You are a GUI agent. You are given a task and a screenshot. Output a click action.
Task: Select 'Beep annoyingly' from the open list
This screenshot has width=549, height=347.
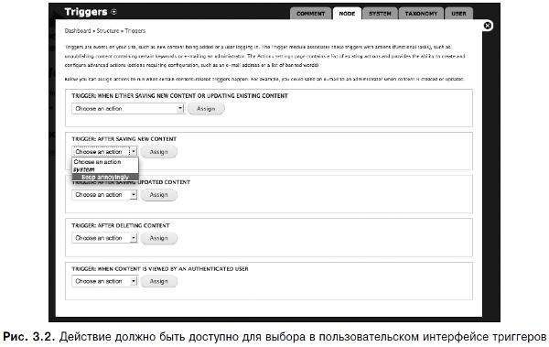pyautogui.click(x=105, y=177)
